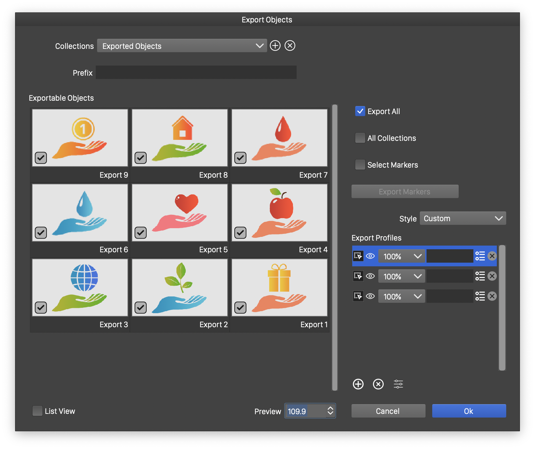Enable the List View checkbox

pos(37,411)
